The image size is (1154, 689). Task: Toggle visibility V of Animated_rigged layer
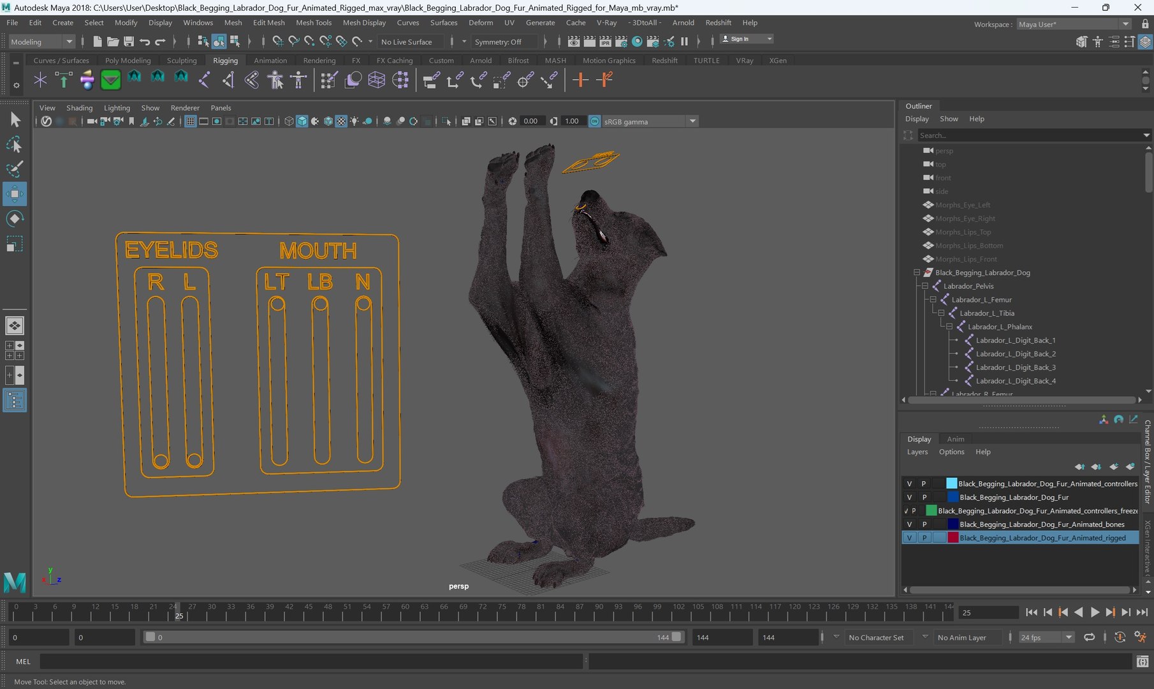tap(909, 538)
